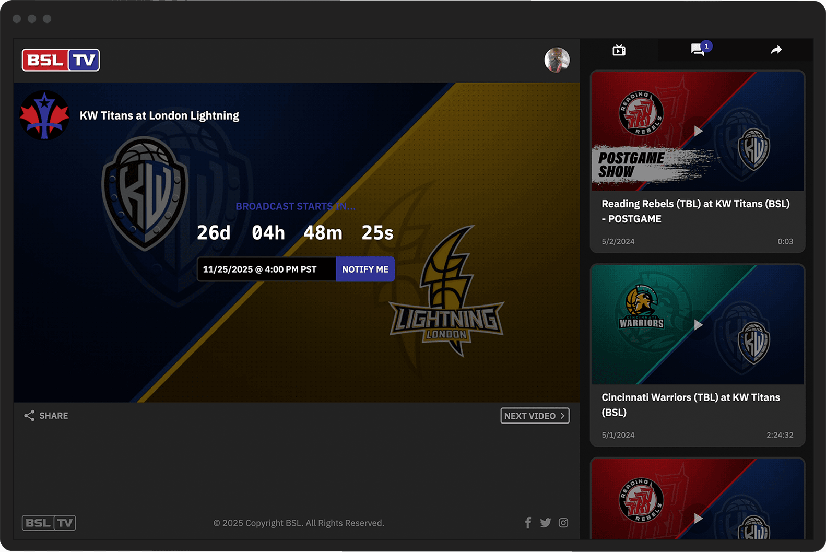Click the Notify Me button
This screenshot has height=552, width=826.
click(x=365, y=269)
